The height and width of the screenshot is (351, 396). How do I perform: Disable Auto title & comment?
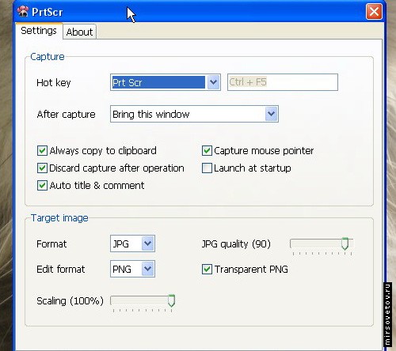42,186
